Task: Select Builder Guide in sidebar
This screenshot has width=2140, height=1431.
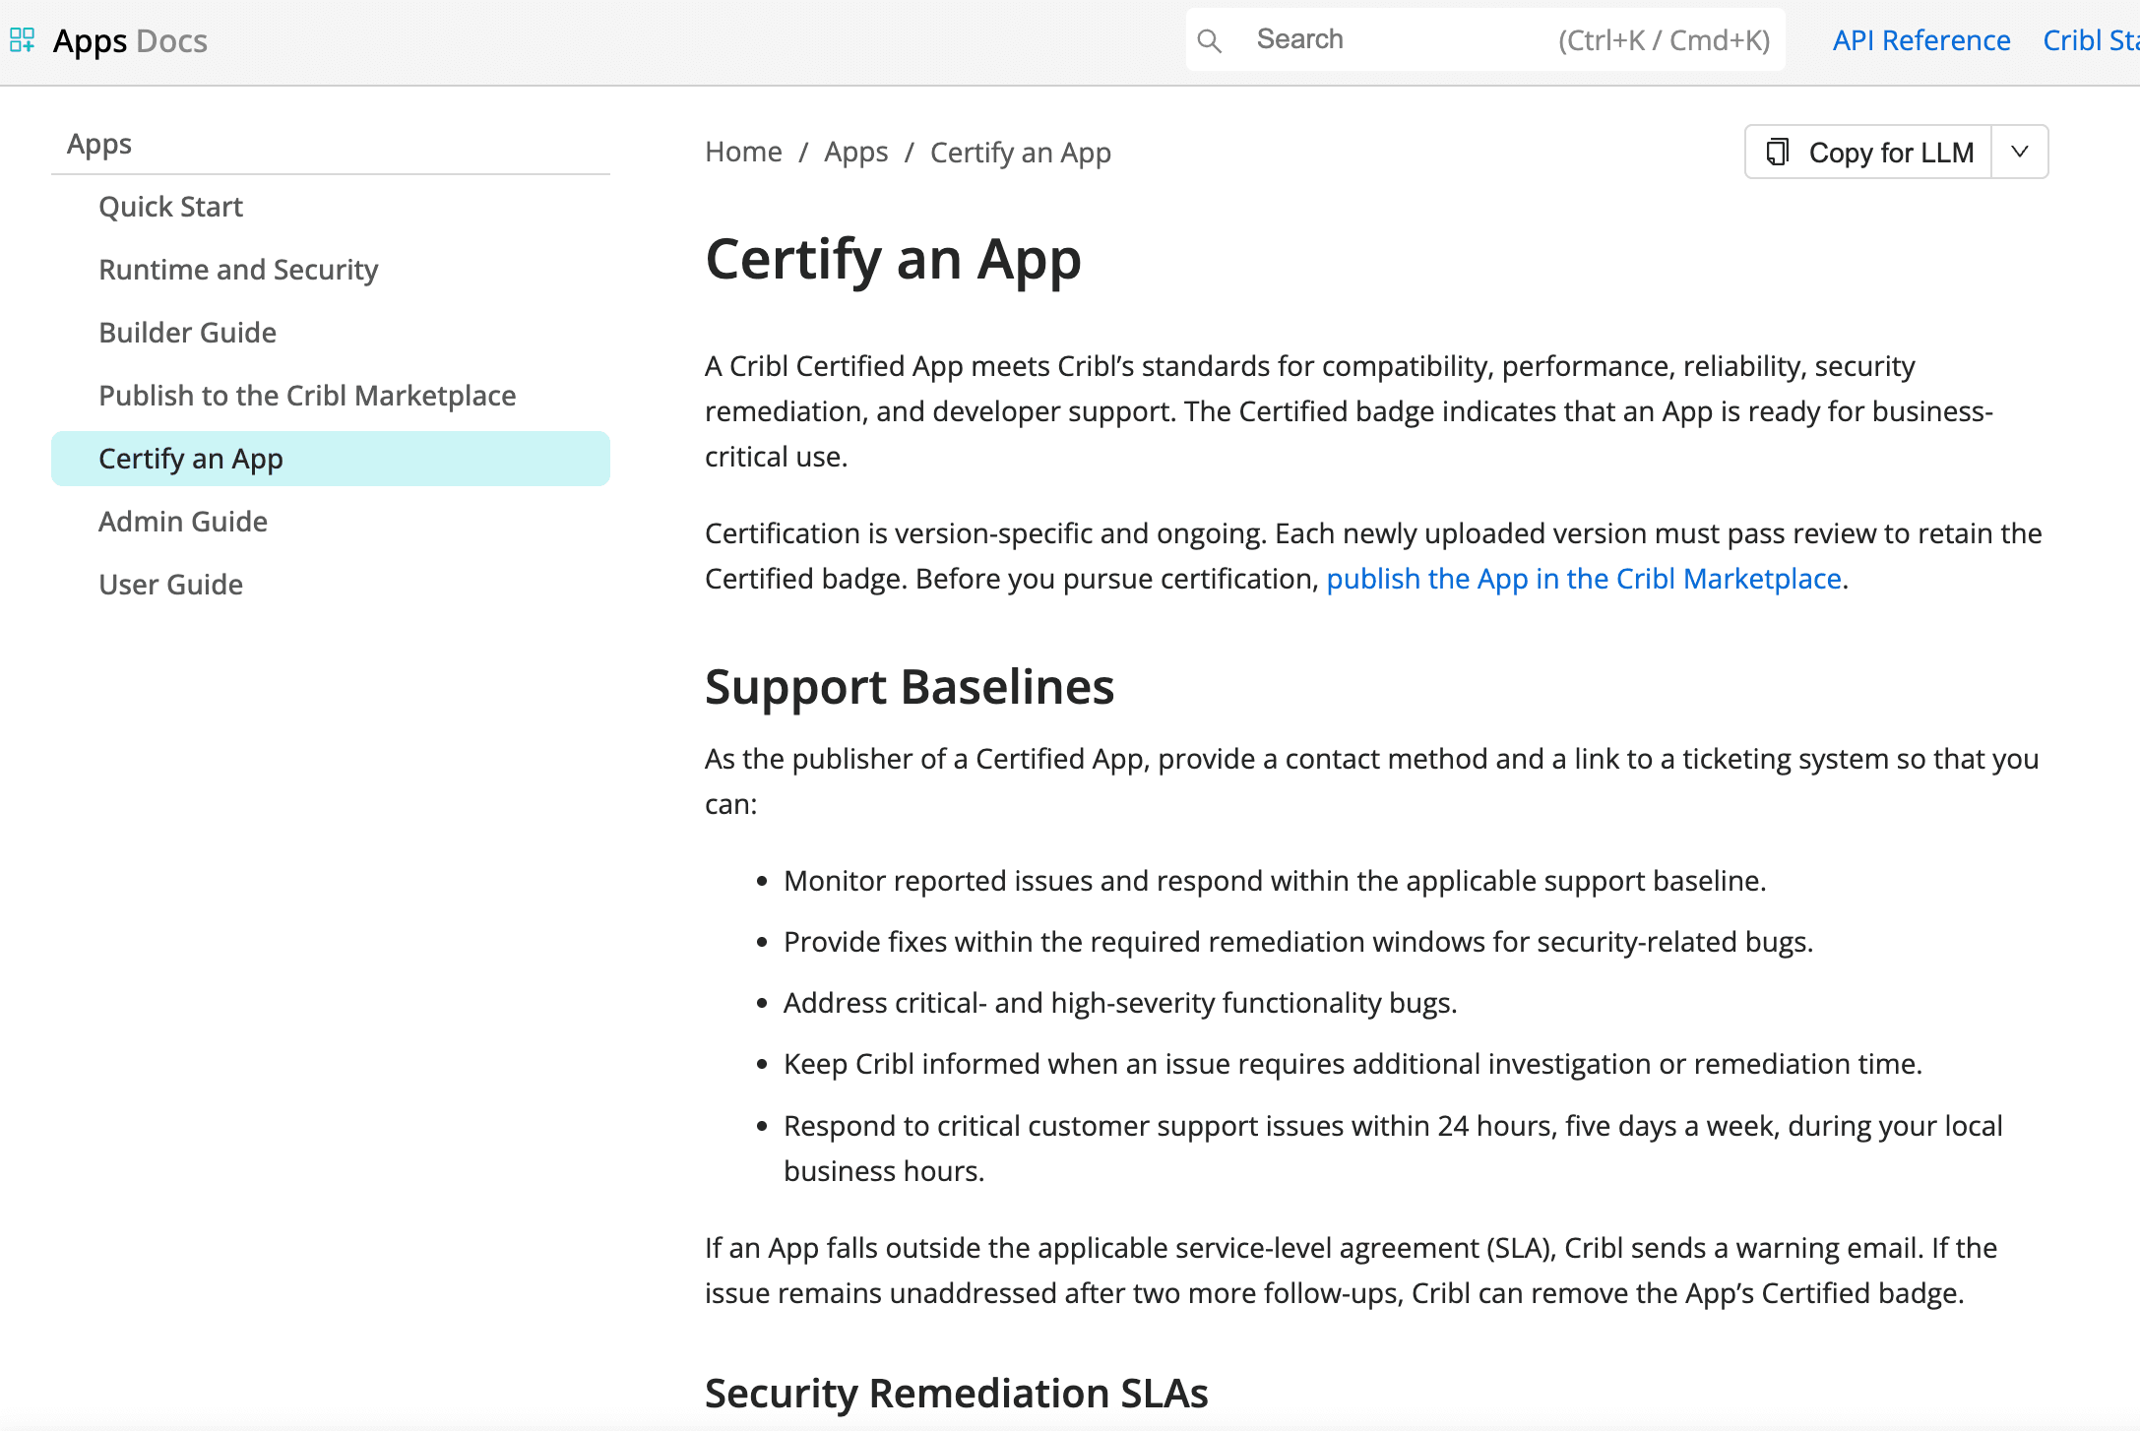Action: coord(187,333)
